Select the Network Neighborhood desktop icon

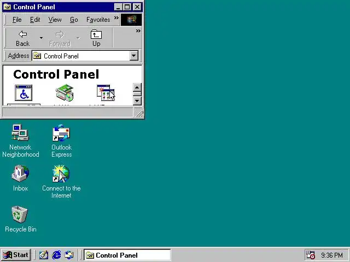pos(21,141)
